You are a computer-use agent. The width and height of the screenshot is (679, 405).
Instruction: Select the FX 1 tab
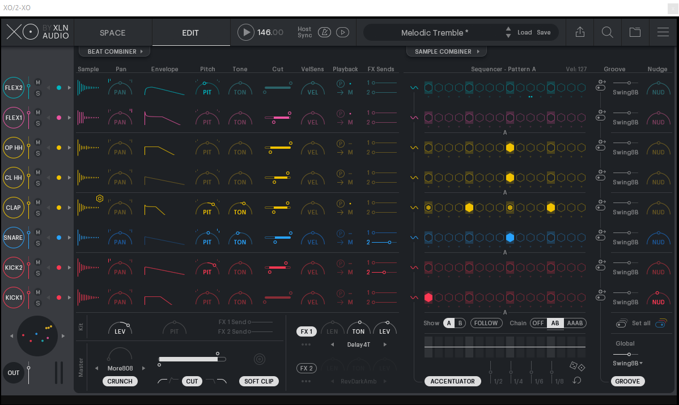click(307, 331)
